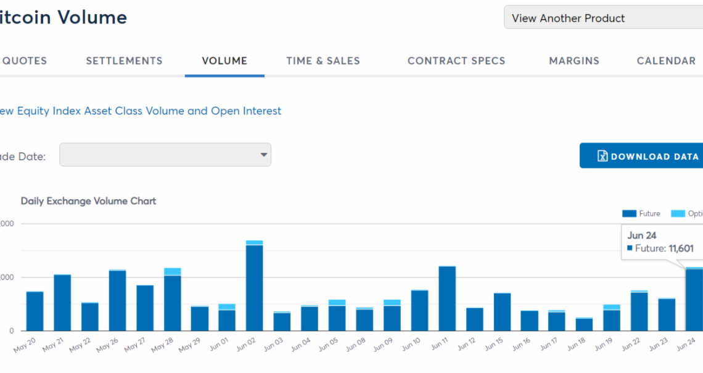Follow the Equity Index Asset Class Volume link
This screenshot has height=373, width=703.
139,111
